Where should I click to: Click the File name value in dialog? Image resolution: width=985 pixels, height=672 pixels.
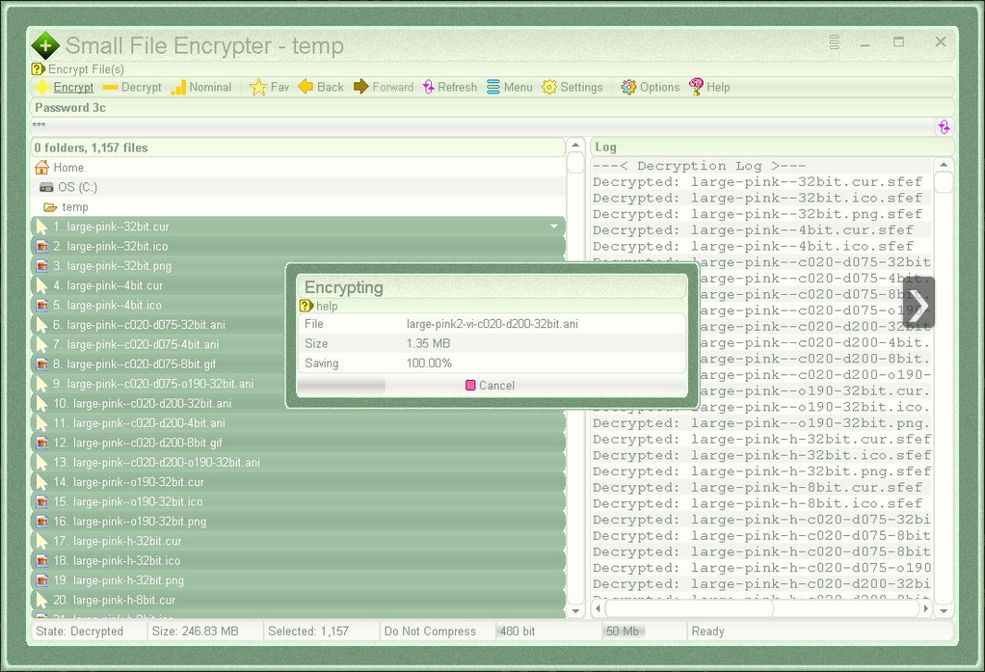(492, 324)
